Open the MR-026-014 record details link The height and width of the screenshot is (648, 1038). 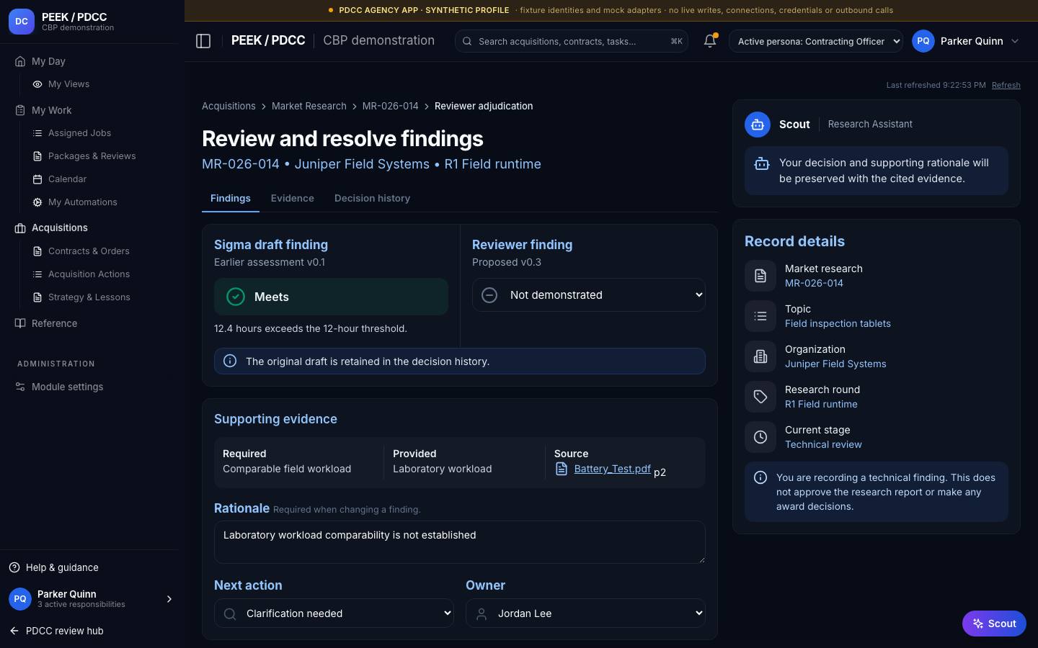tap(814, 283)
